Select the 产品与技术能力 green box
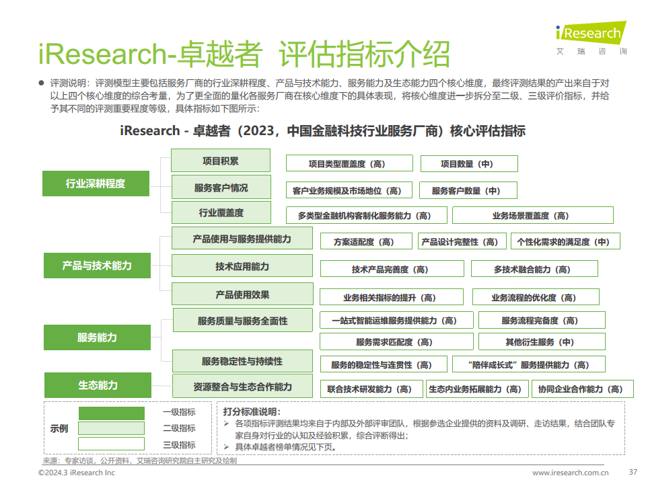Screen dimensions: 646x484 pos(97,266)
